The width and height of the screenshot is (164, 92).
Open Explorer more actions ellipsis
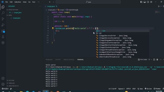point(40,6)
